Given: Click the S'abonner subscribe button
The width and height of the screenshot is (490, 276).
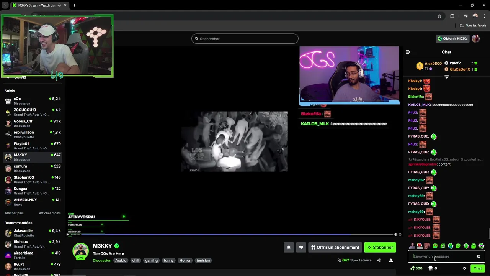Looking at the screenshot, I should 380,248.
